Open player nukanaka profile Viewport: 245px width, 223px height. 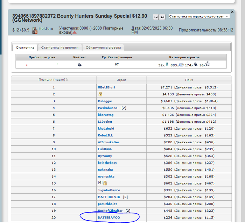click(x=105, y=170)
